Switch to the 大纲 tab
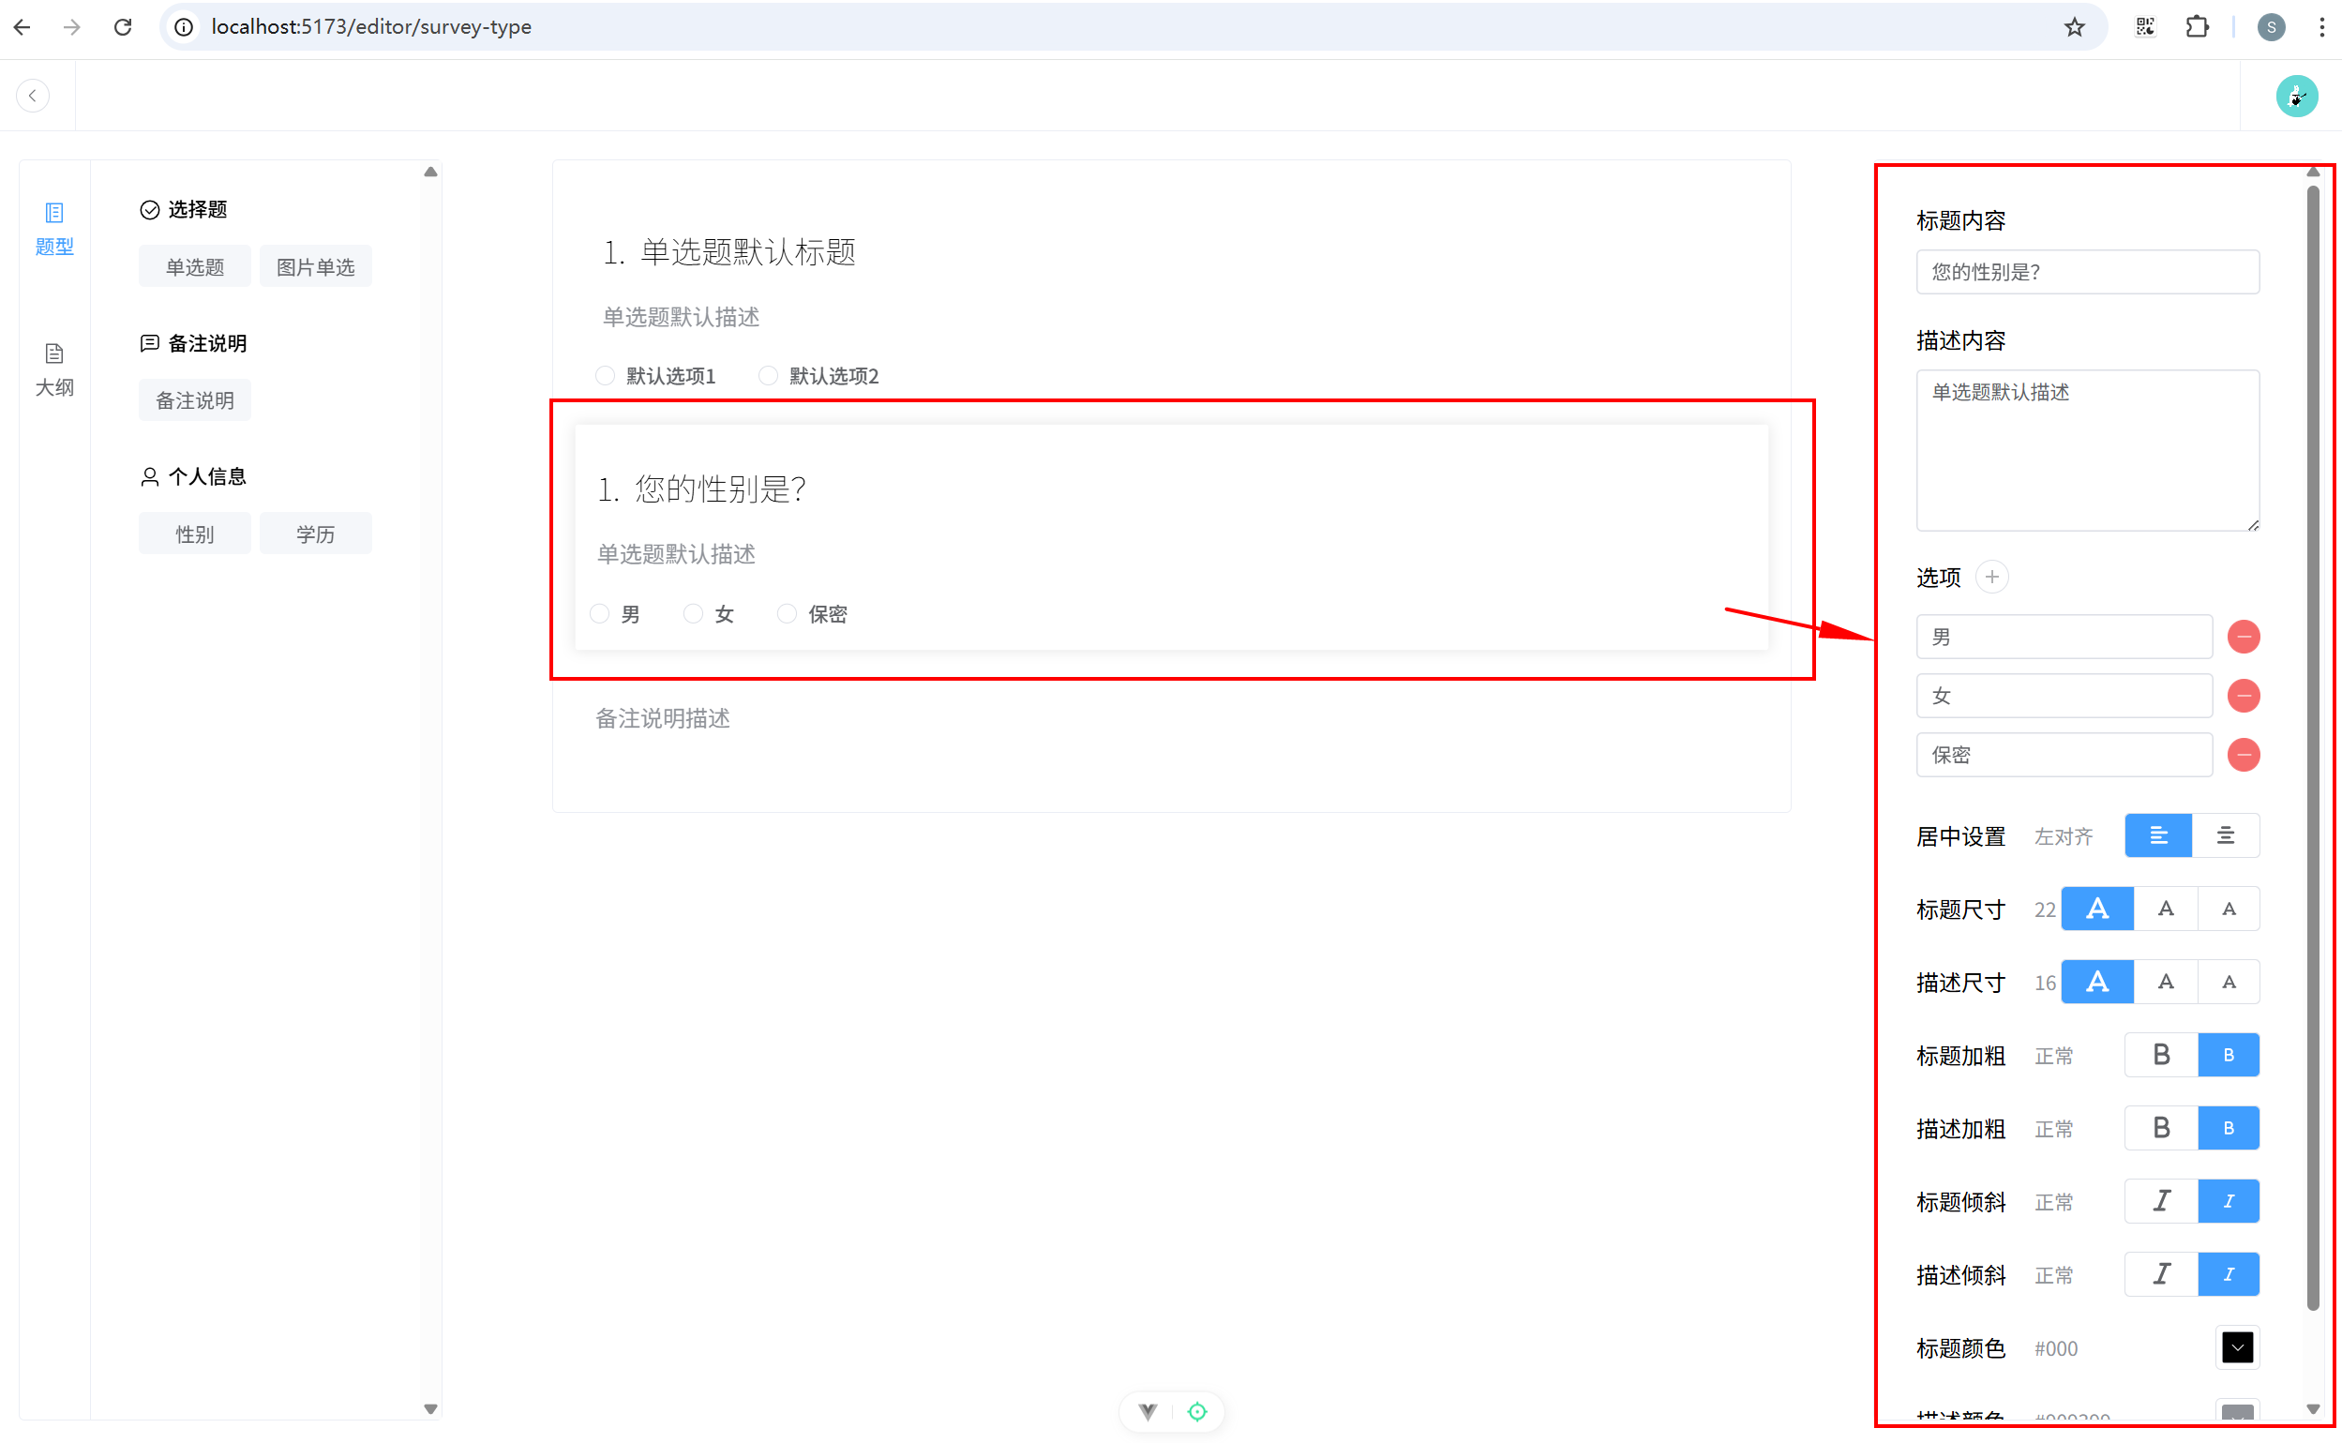The height and width of the screenshot is (1443, 2342). (54, 369)
